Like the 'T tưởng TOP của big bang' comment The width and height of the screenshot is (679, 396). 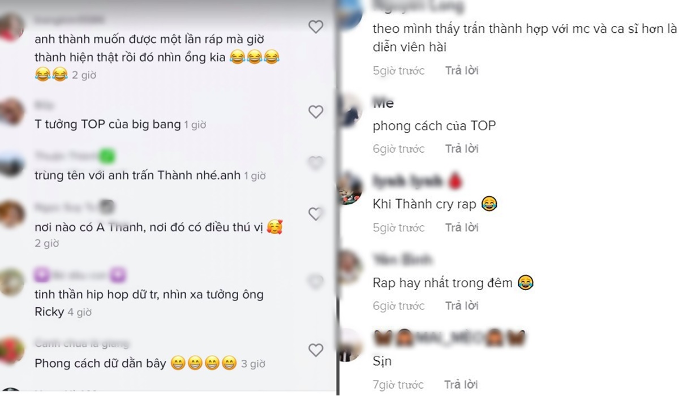[x=316, y=112]
